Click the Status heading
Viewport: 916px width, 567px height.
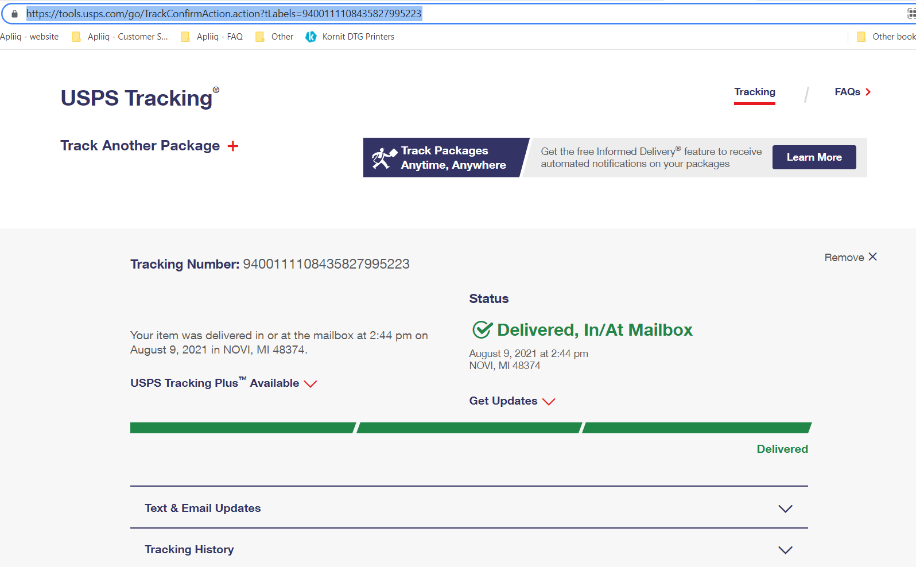[489, 298]
